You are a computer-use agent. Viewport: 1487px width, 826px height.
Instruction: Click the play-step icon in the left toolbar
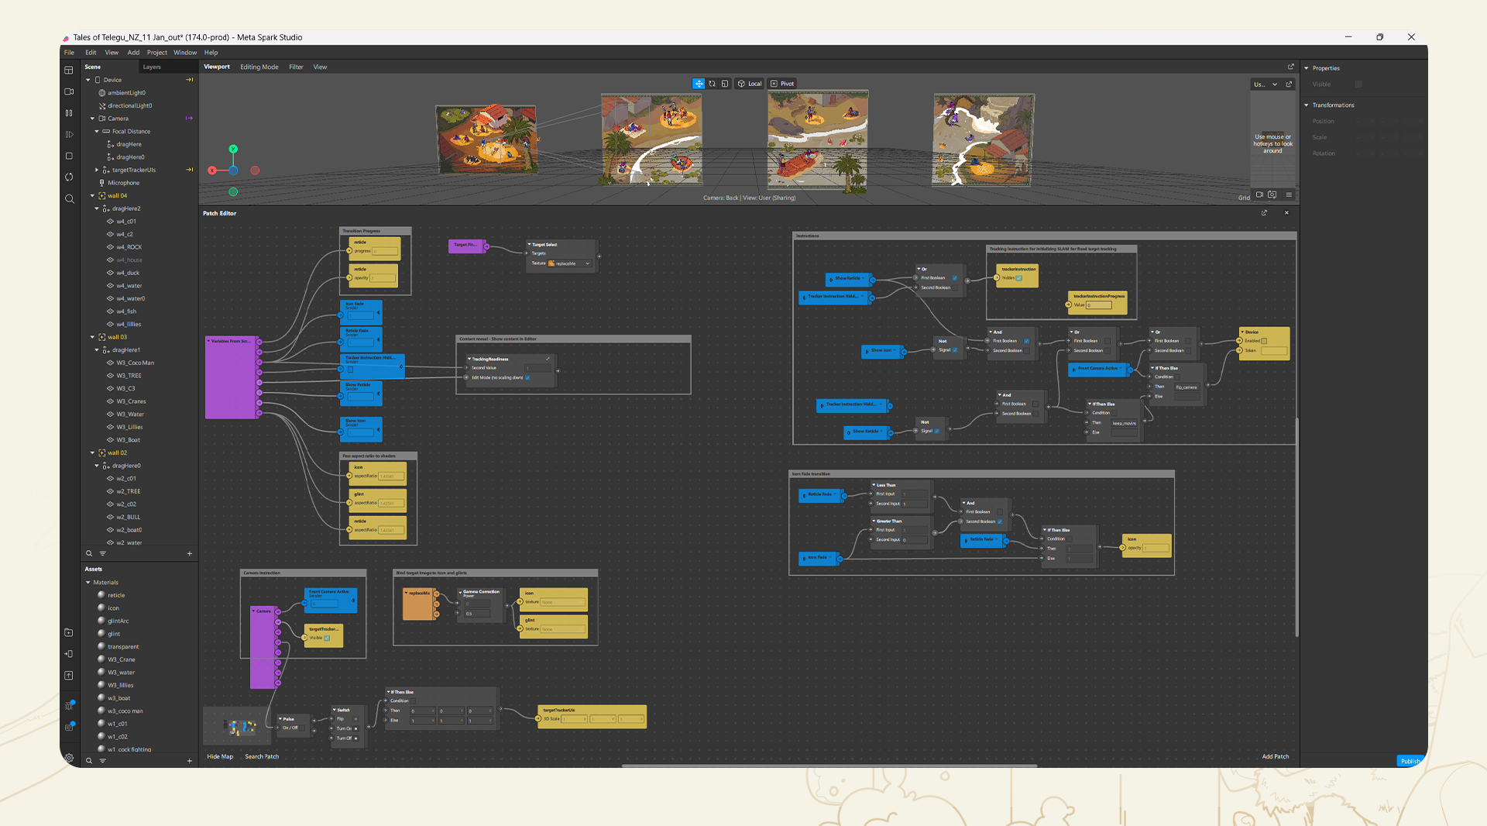pyautogui.click(x=69, y=134)
